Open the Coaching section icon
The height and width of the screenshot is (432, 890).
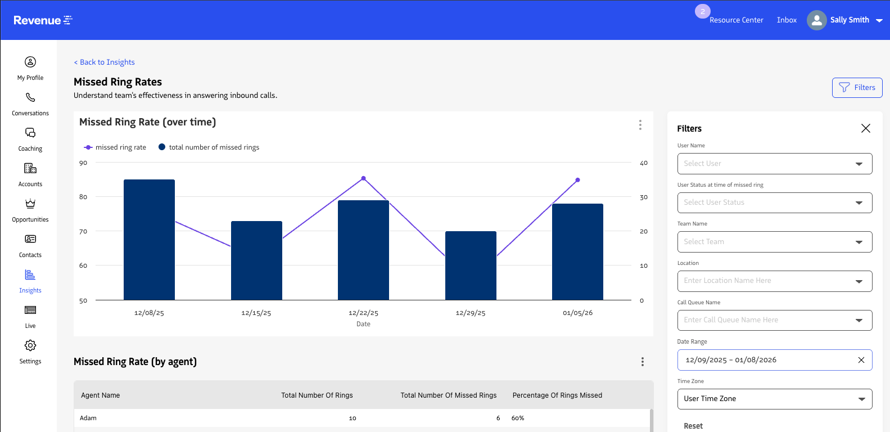(x=30, y=133)
